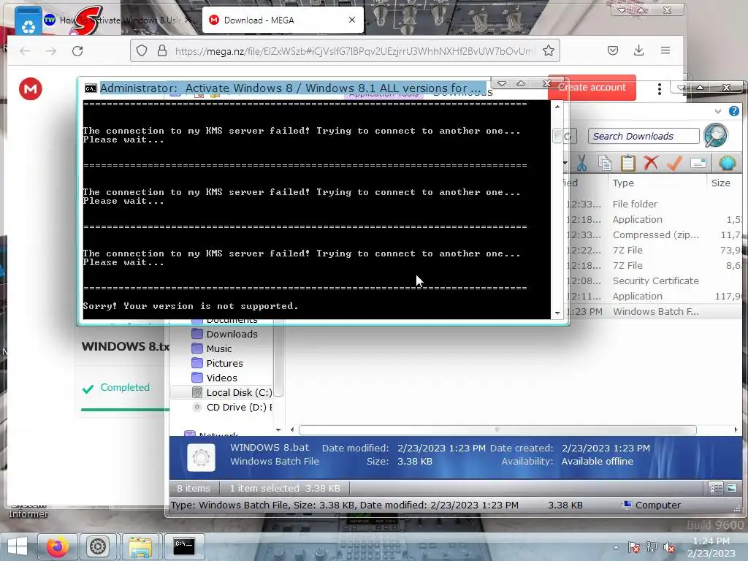Click the search magnifier in Explorer
The height and width of the screenshot is (561, 748).
pos(716,135)
